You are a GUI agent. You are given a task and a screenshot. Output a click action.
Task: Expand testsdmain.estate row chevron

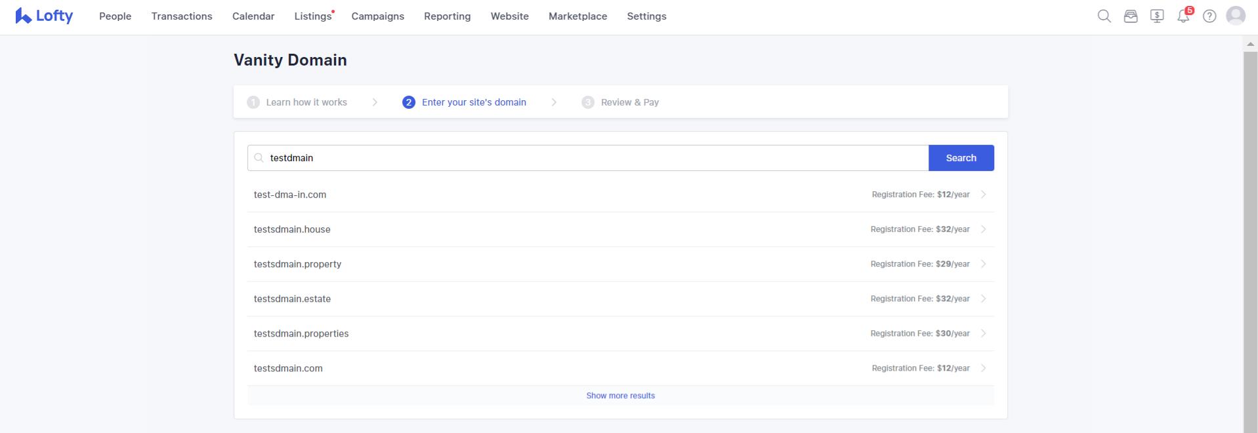click(983, 299)
